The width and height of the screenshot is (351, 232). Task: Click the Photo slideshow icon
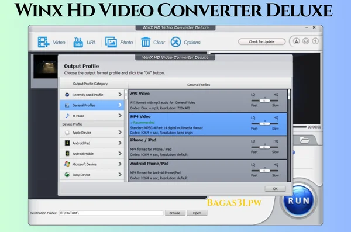(x=111, y=42)
